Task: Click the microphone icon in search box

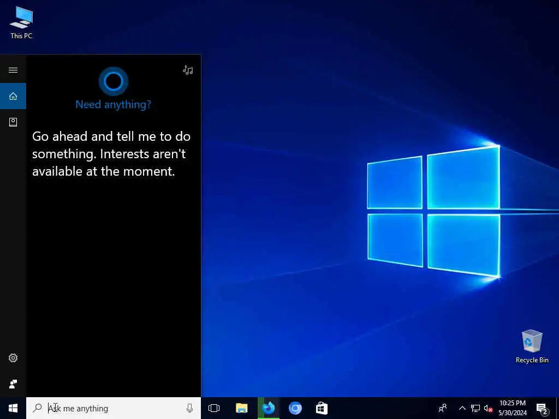Action: [x=189, y=408]
